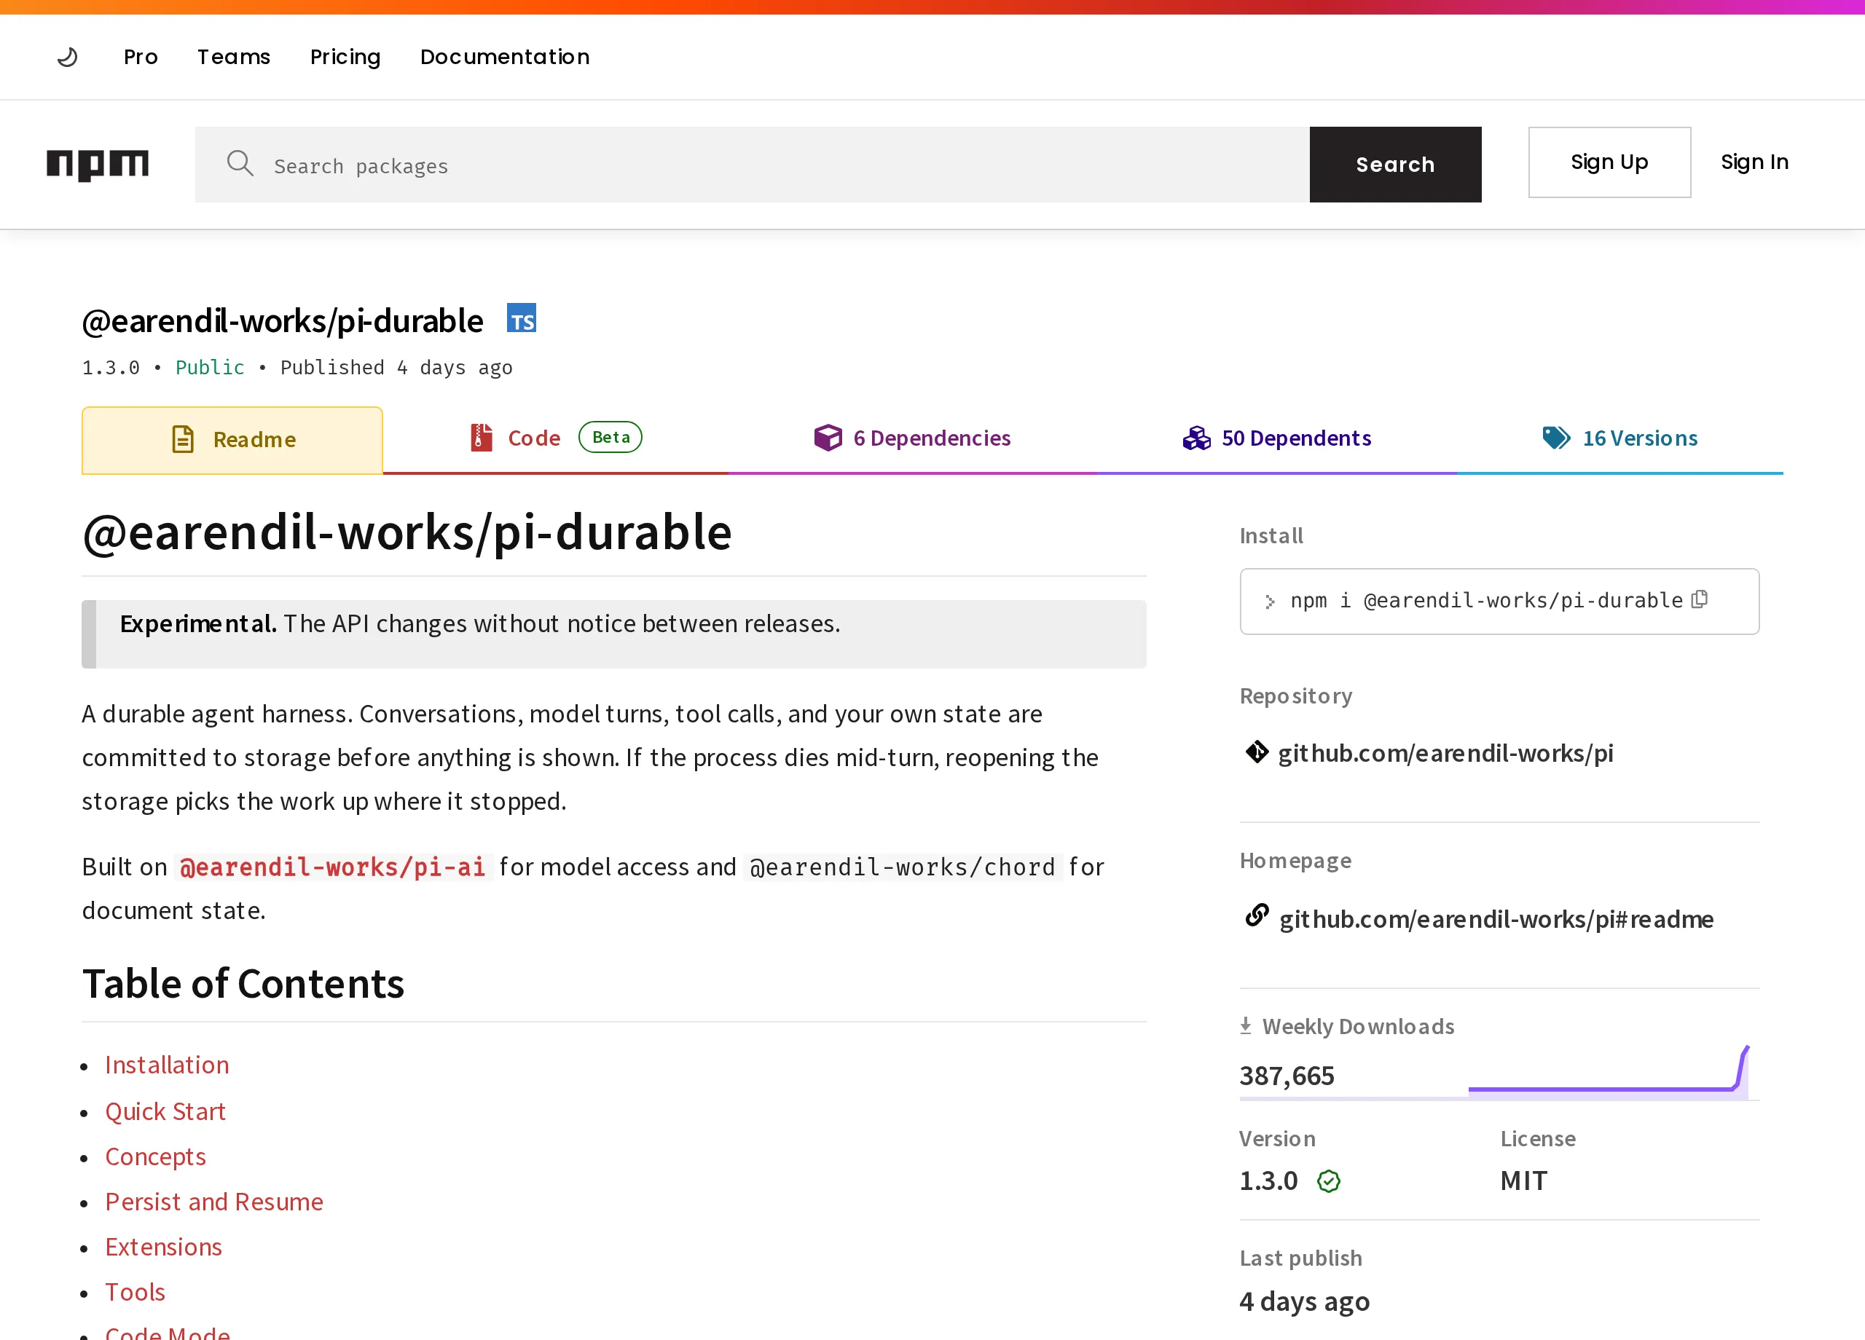Open the Teams menu link
The height and width of the screenshot is (1340, 1865).
(234, 57)
